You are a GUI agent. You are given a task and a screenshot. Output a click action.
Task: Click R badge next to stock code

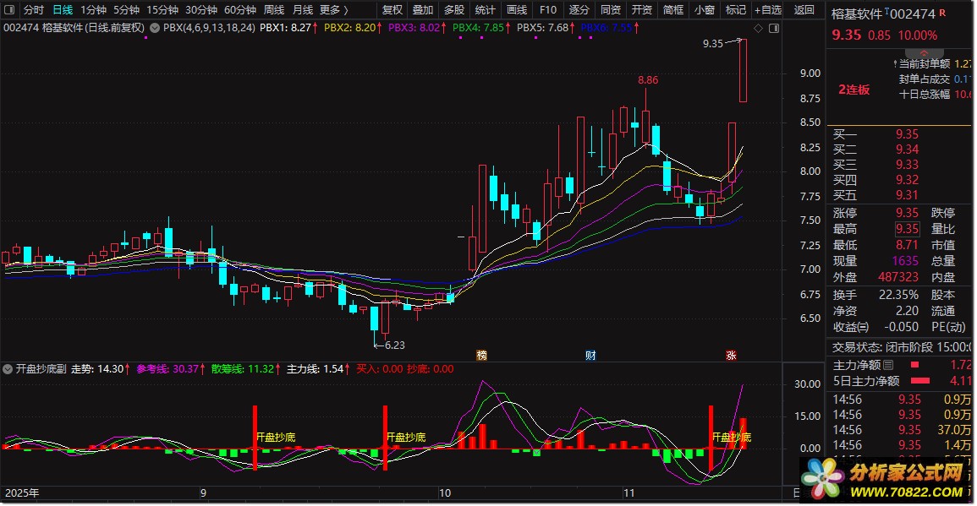click(x=942, y=13)
